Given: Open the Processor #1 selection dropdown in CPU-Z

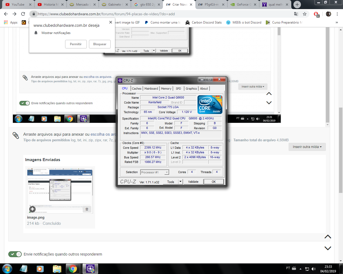Looking at the screenshot, I should click(155, 172).
